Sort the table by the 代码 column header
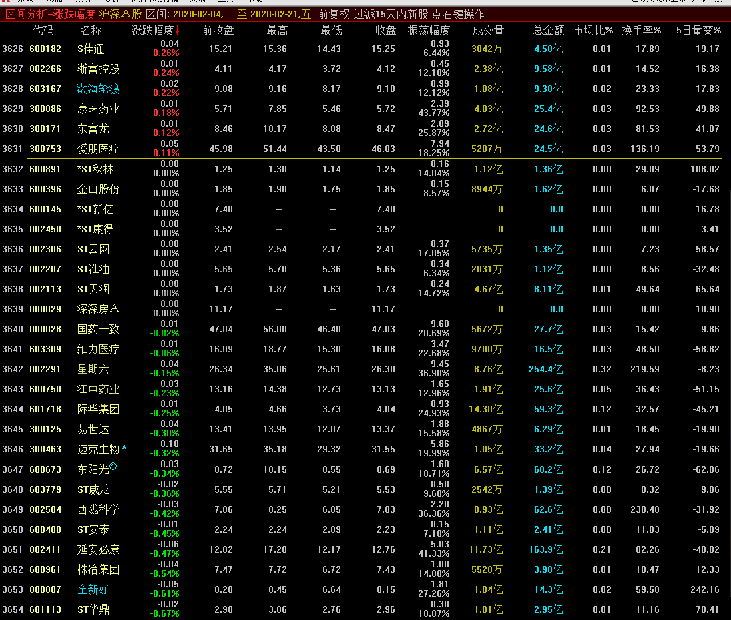Image resolution: width=731 pixels, height=620 pixels. [x=43, y=31]
